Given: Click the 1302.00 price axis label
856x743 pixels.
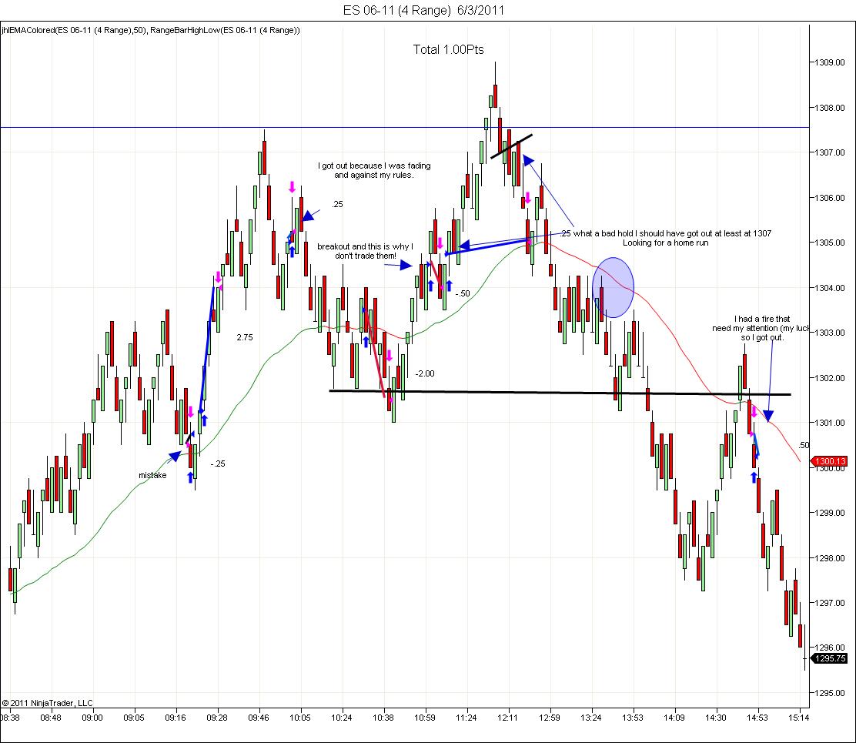Looking at the screenshot, I should point(829,378).
